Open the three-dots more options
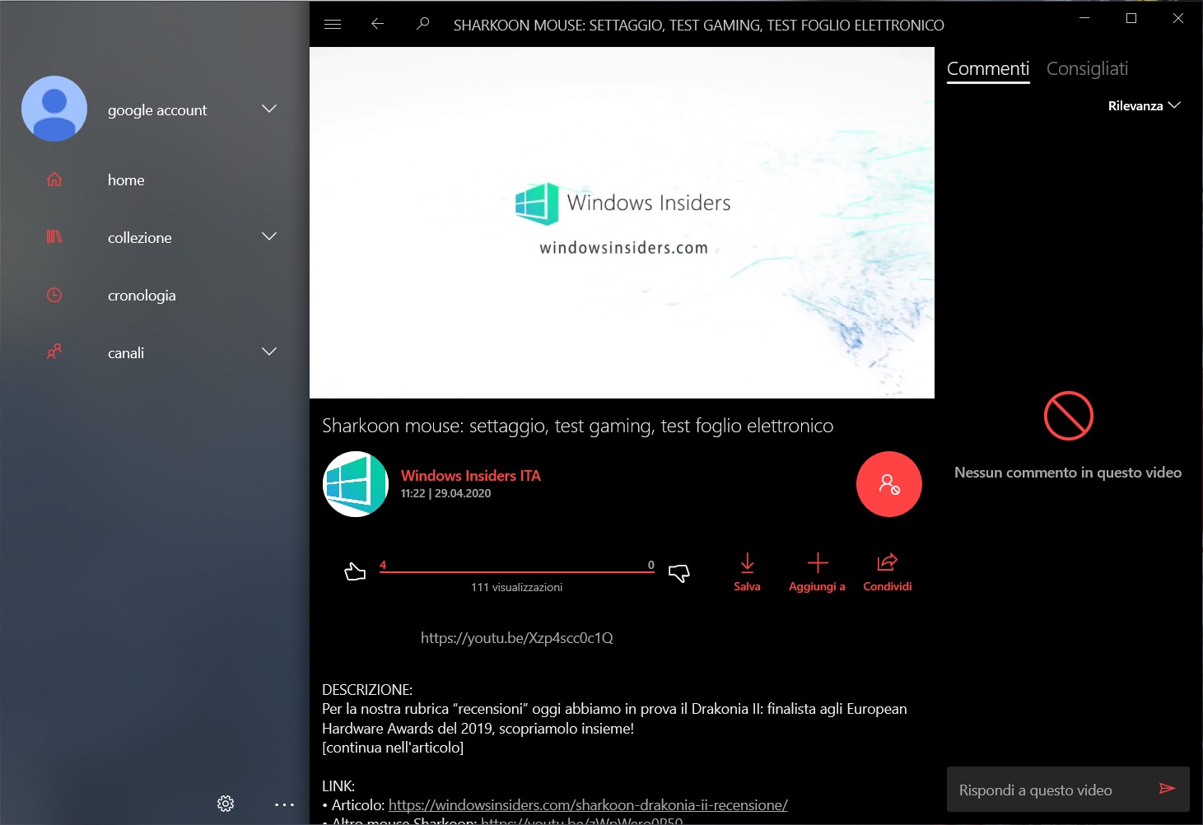The height and width of the screenshot is (825, 1203). coord(284,804)
